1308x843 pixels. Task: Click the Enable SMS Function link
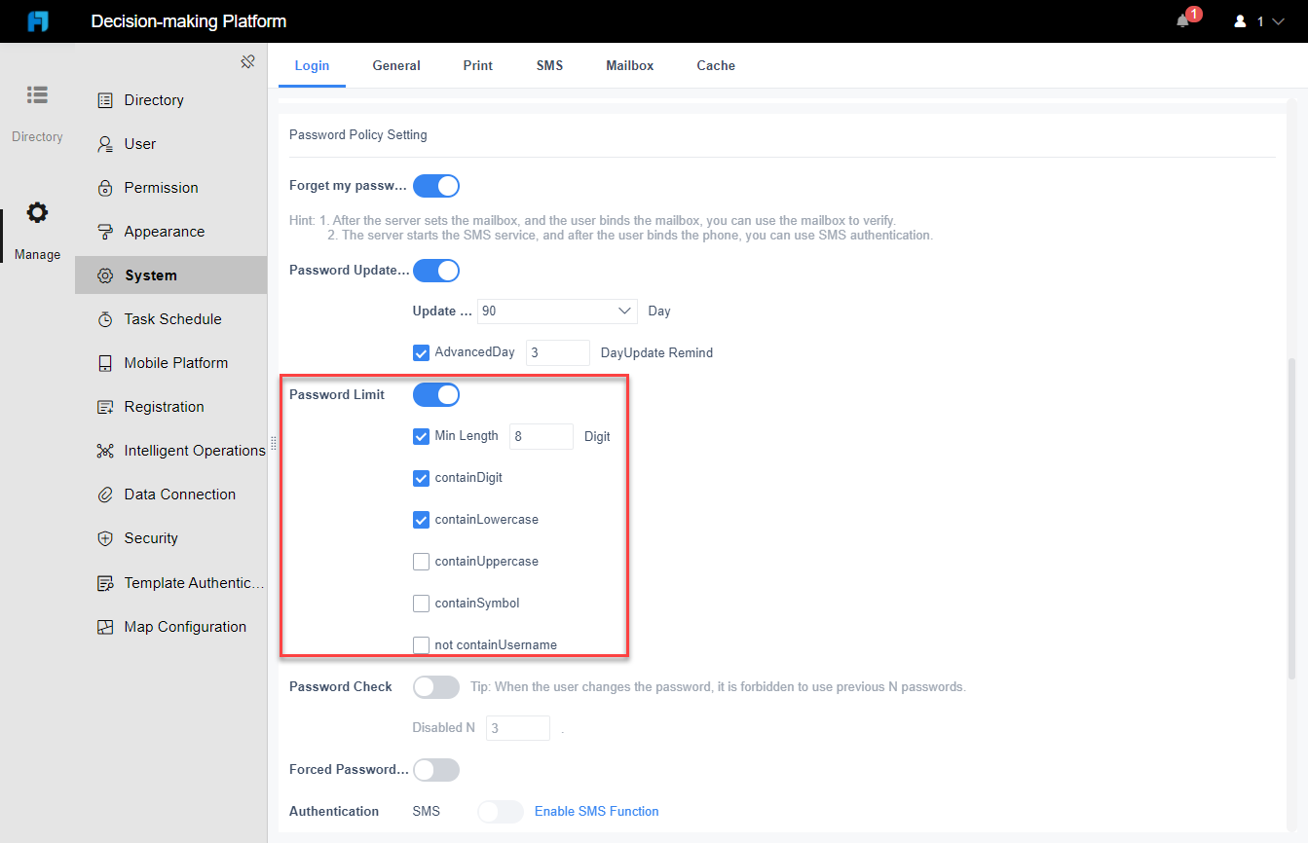coord(596,811)
